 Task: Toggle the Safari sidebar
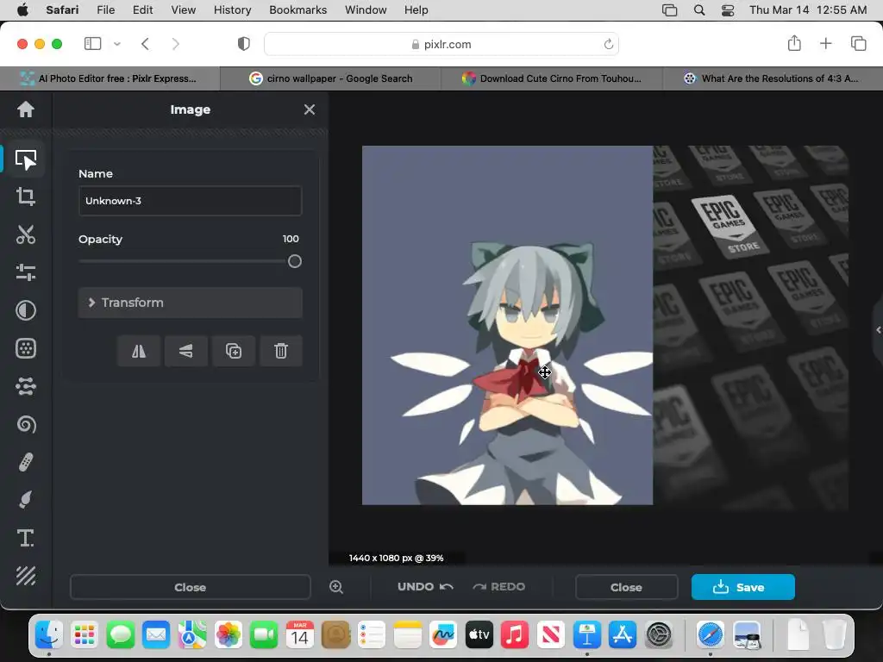pyautogui.click(x=92, y=44)
